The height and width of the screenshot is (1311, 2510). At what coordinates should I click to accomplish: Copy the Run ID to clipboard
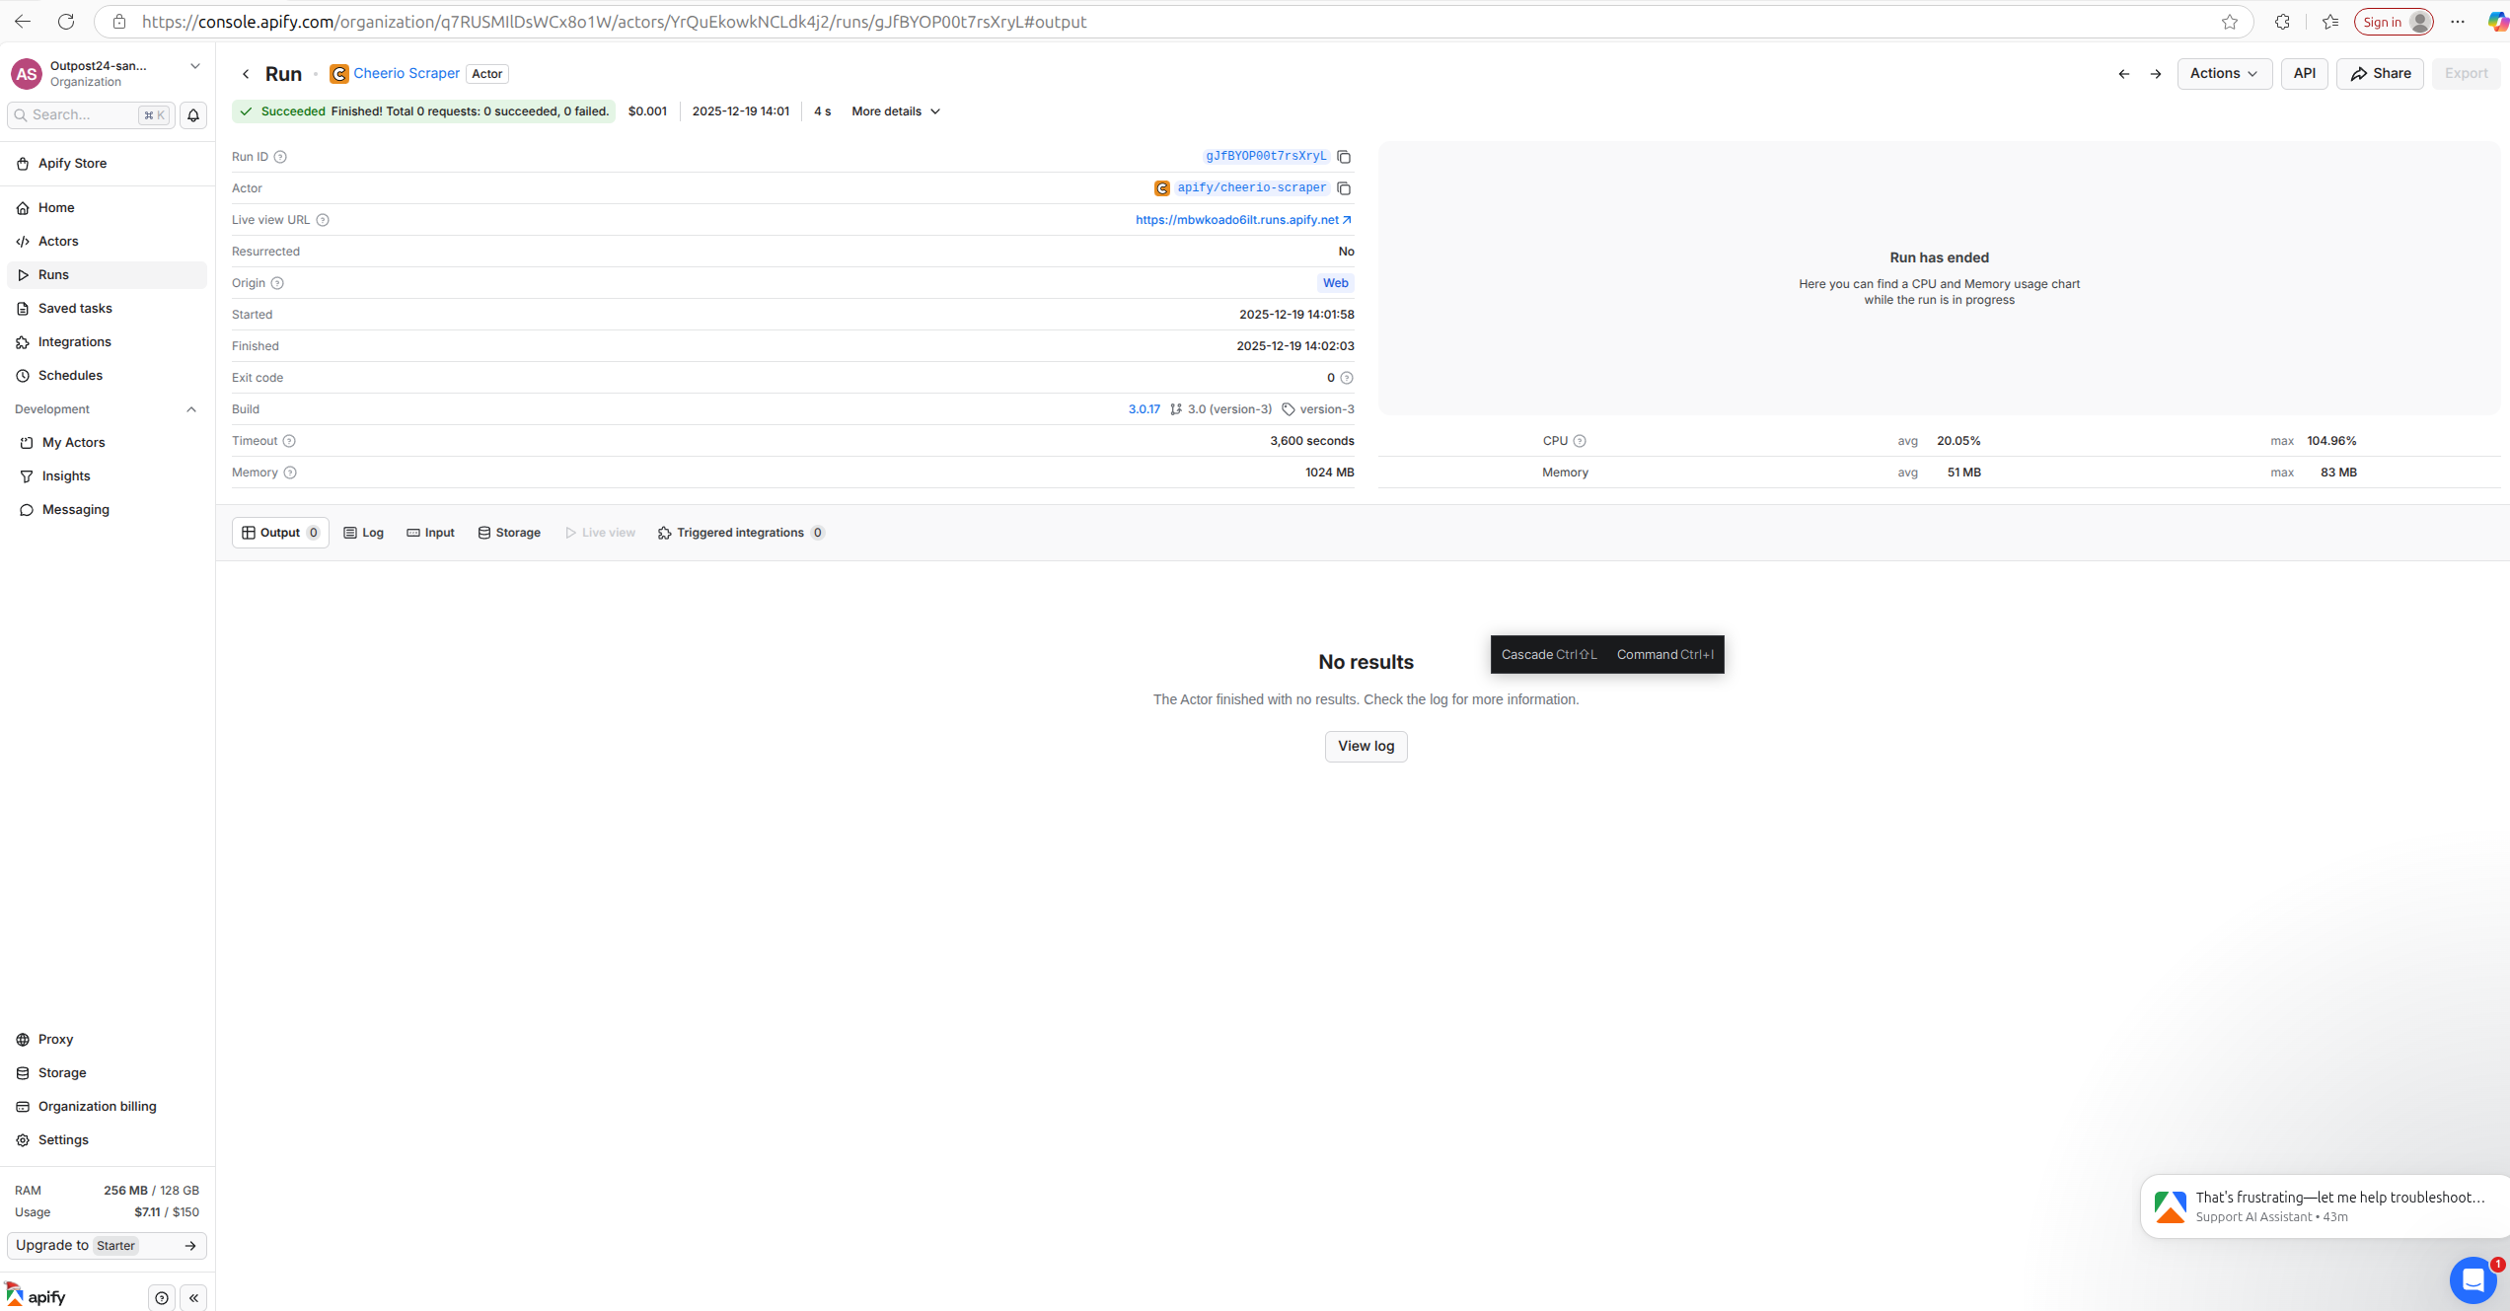tap(1343, 157)
